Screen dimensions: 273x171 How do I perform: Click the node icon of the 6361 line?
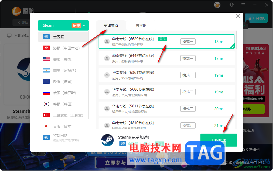[107, 75]
